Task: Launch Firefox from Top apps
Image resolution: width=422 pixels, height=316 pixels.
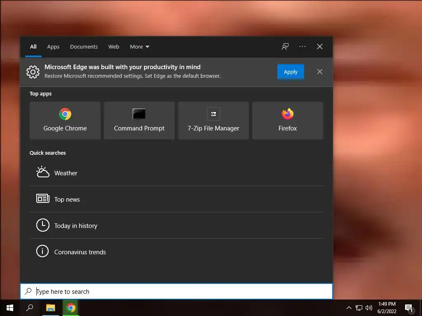Action: click(288, 121)
